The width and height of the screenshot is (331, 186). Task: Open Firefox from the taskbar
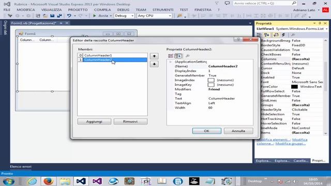[x=48, y=181]
